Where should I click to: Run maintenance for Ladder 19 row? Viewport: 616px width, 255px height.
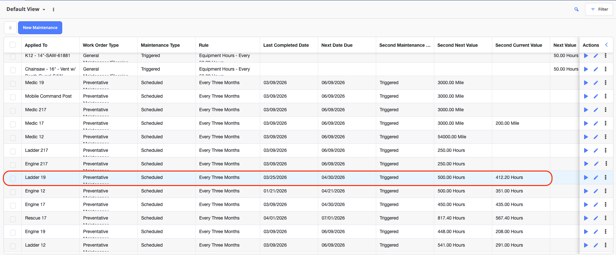point(586,178)
